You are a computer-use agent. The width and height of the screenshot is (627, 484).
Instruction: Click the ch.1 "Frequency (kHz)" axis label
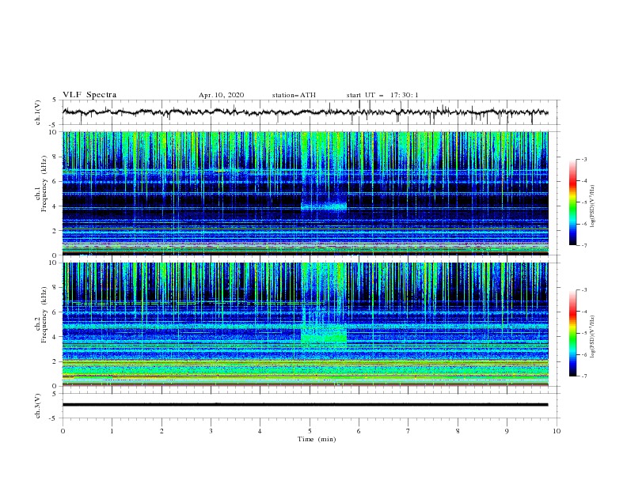pyautogui.click(x=44, y=184)
